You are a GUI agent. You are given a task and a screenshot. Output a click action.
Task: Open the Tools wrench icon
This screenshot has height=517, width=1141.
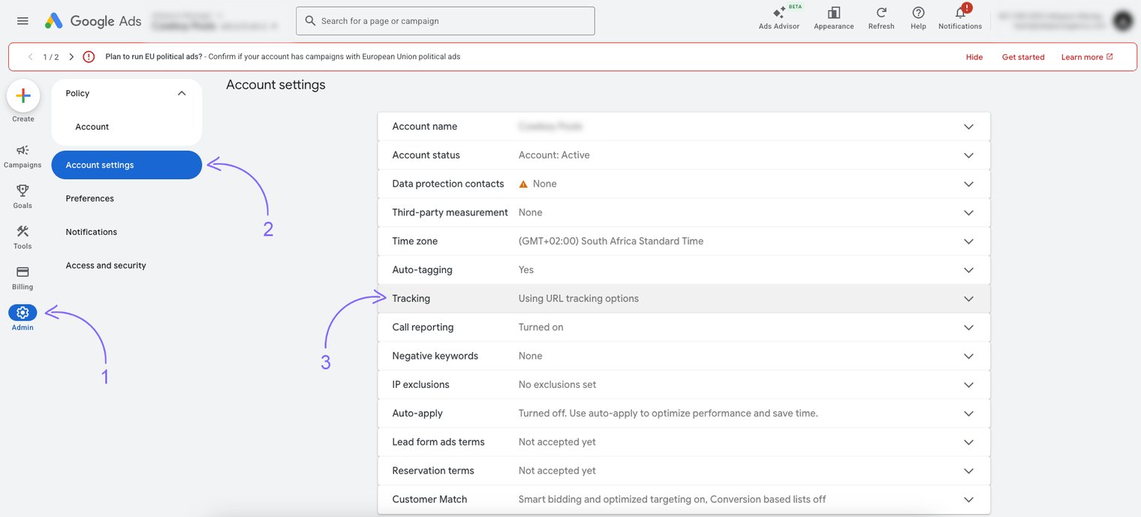coord(23,232)
